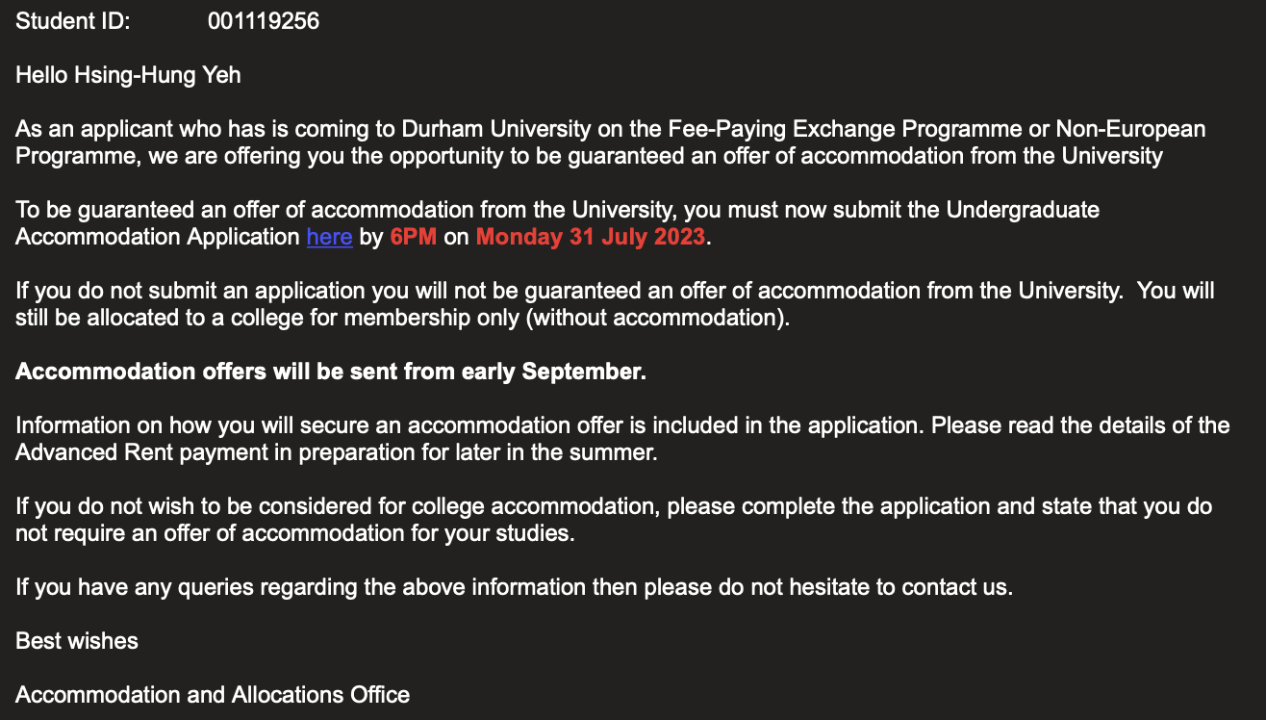Click the 'Student ID:' label
The width and height of the screenshot is (1266, 720).
pyautogui.click(x=73, y=21)
